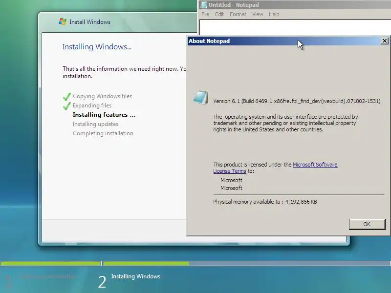Image resolution: width=391 pixels, height=293 pixels.
Task: Click the 'Installing Windows' stage 2 label
Action: click(x=136, y=276)
